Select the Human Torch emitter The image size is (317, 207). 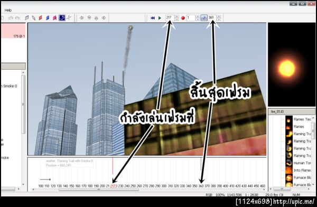(x=302, y=163)
